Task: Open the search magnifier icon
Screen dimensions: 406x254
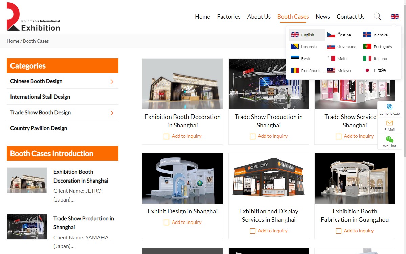Action: click(377, 16)
